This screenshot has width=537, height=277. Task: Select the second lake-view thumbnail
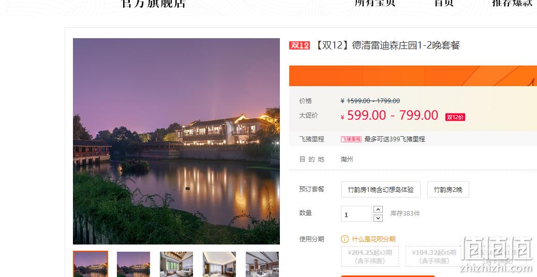click(x=133, y=265)
